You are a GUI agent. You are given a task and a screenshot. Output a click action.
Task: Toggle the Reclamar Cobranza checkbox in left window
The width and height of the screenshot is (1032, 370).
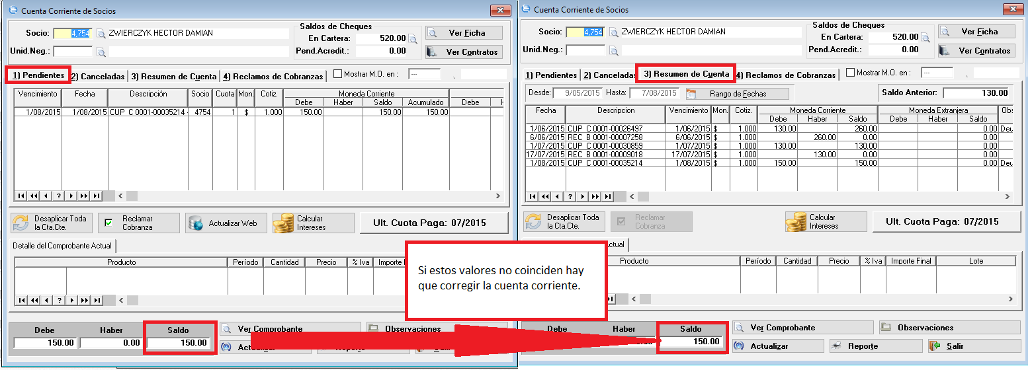click(x=108, y=223)
